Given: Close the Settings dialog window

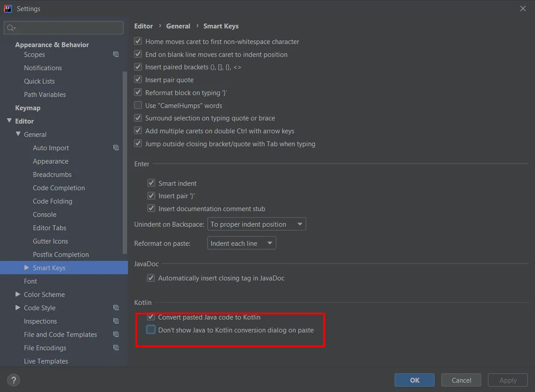Looking at the screenshot, I should [523, 8].
